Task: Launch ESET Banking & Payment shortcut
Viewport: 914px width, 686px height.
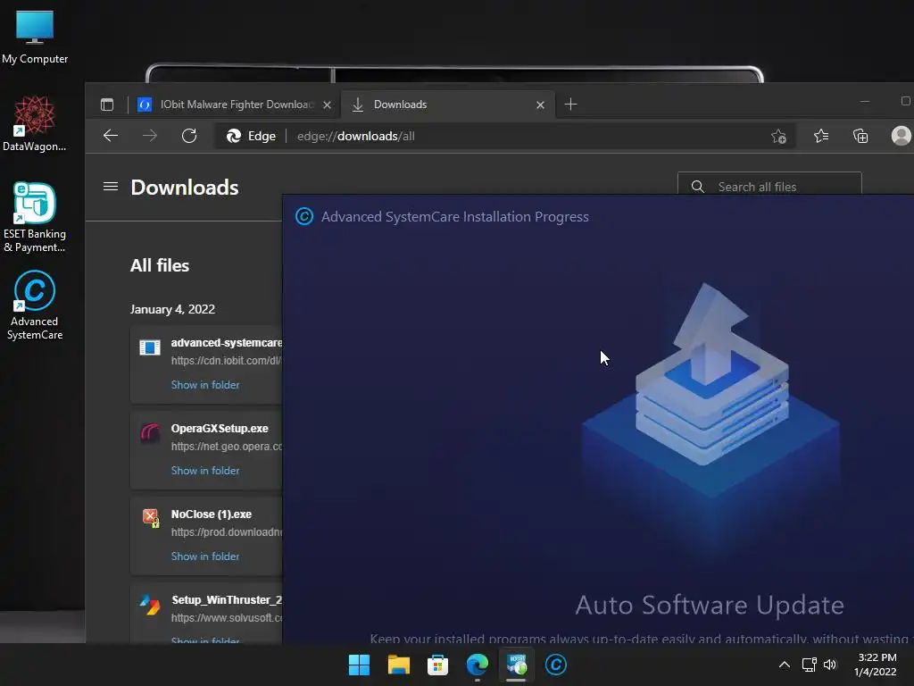Action: (35, 217)
